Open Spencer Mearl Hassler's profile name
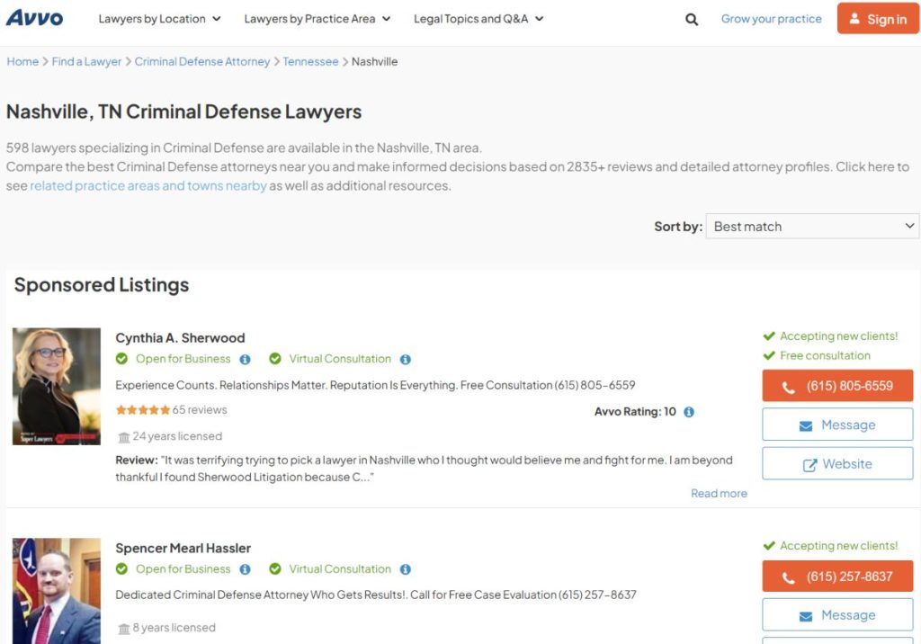The width and height of the screenshot is (921, 644). pyautogui.click(x=183, y=549)
